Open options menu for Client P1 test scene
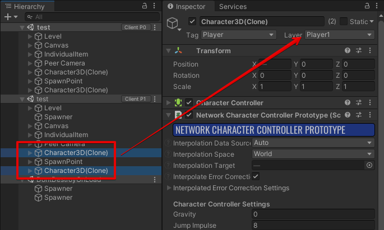Image resolution: width=384 pixels, height=230 pixels. pyautogui.click(x=155, y=99)
